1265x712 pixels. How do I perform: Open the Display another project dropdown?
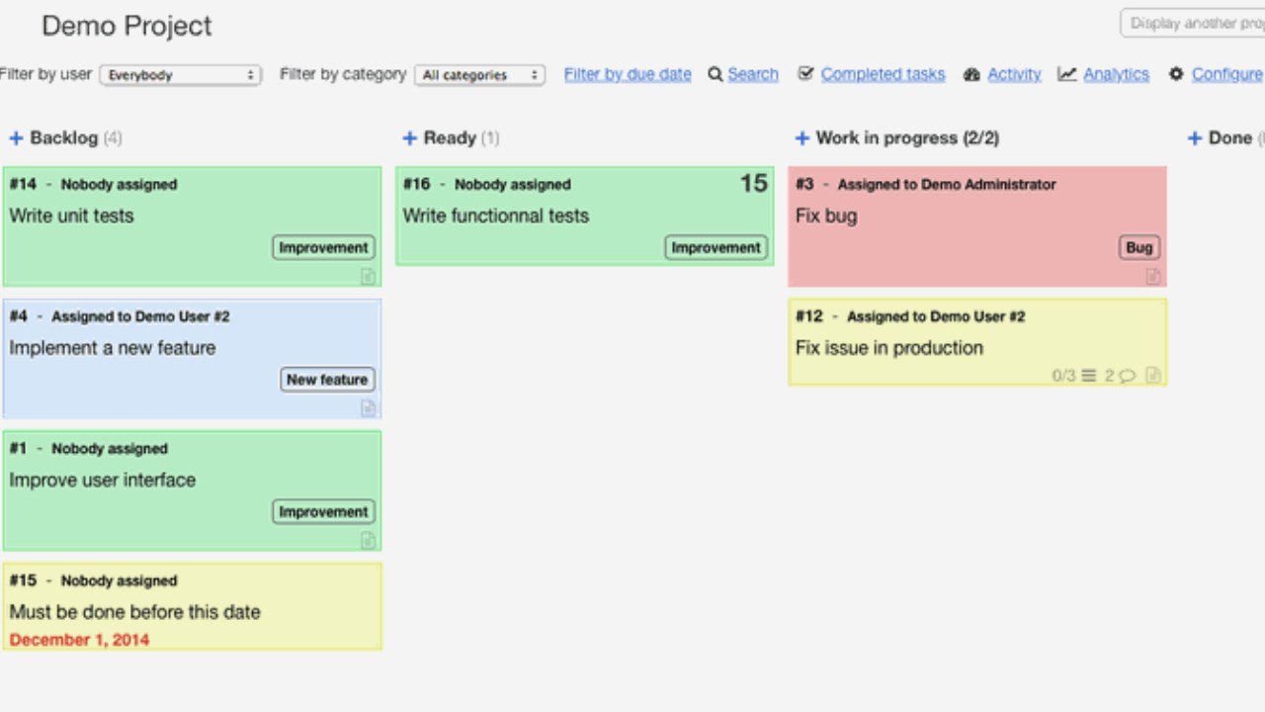[1194, 24]
